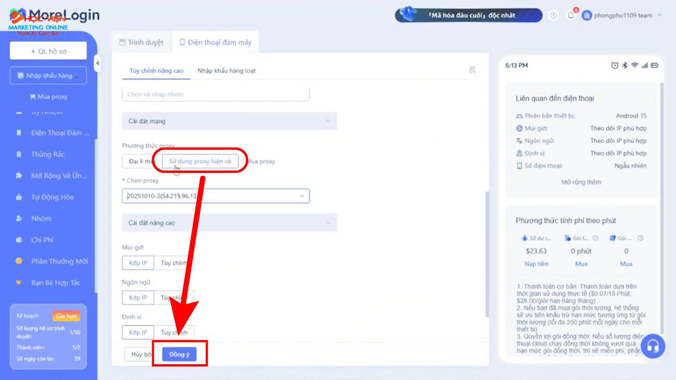Open the help question mark icon
This screenshot has height=380, width=676.
point(553,16)
